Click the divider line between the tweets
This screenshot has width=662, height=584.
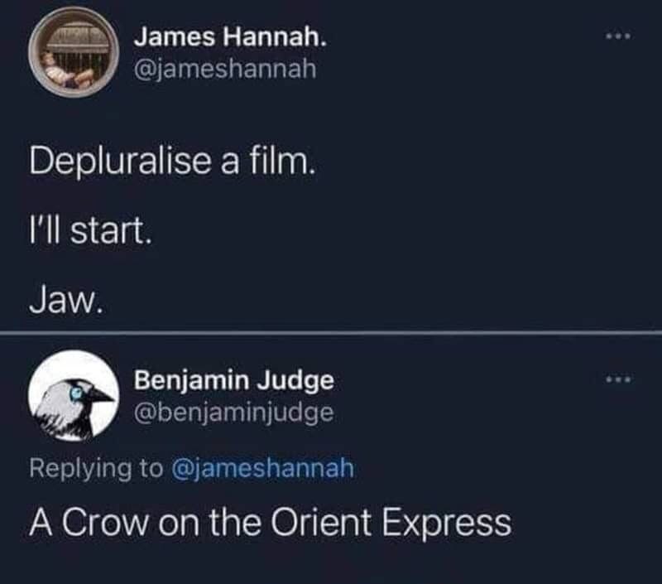pyautogui.click(x=331, y=333)
